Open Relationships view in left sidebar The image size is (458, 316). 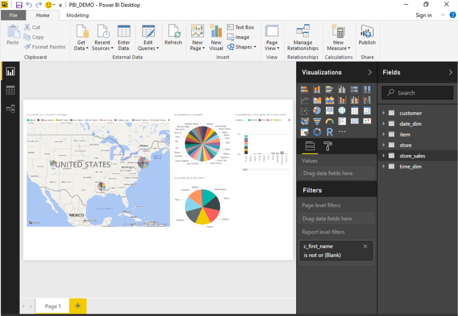pos(10,109)
